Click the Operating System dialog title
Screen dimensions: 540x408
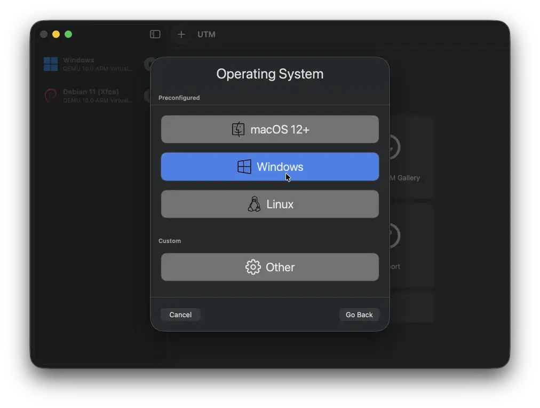click(x=269, y=74)
